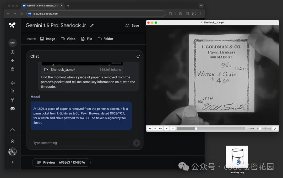Close the Gemini 1.5 Pro browser tab
Screen dimensions: 283x178
coord(62,6)
